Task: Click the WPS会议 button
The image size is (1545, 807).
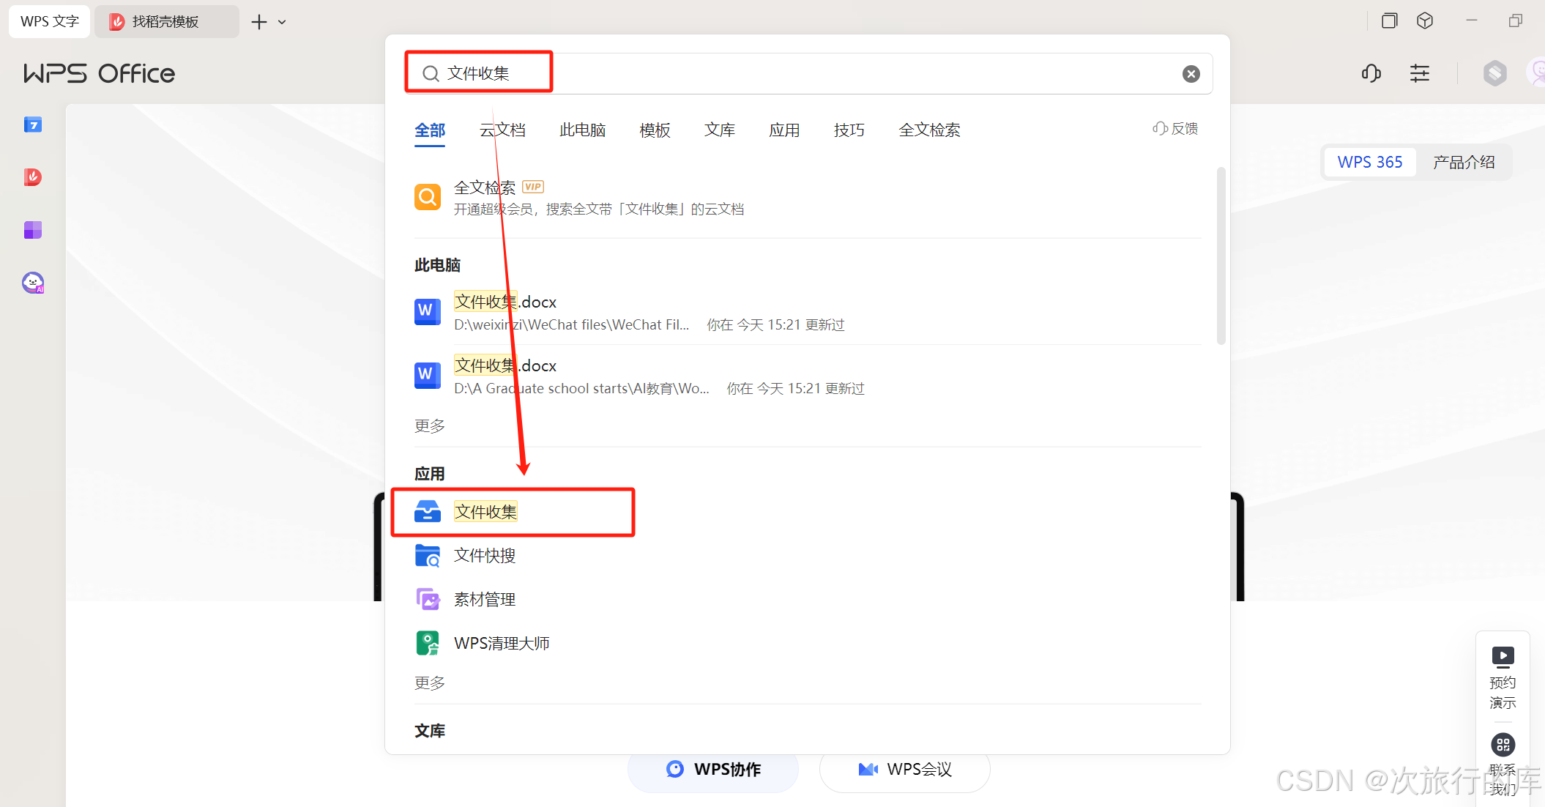Action: [905, 770]
